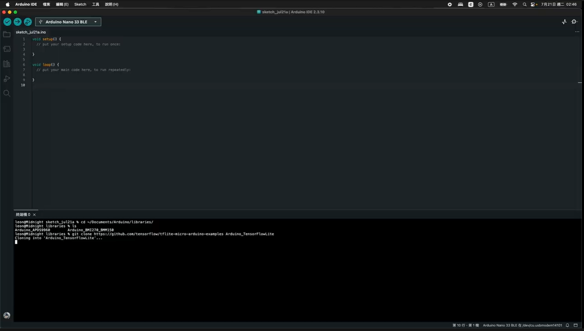The width and height of the screenshot is (584, 331).
Task: Click the USB icon in board selector
Action: coord(41,22)
